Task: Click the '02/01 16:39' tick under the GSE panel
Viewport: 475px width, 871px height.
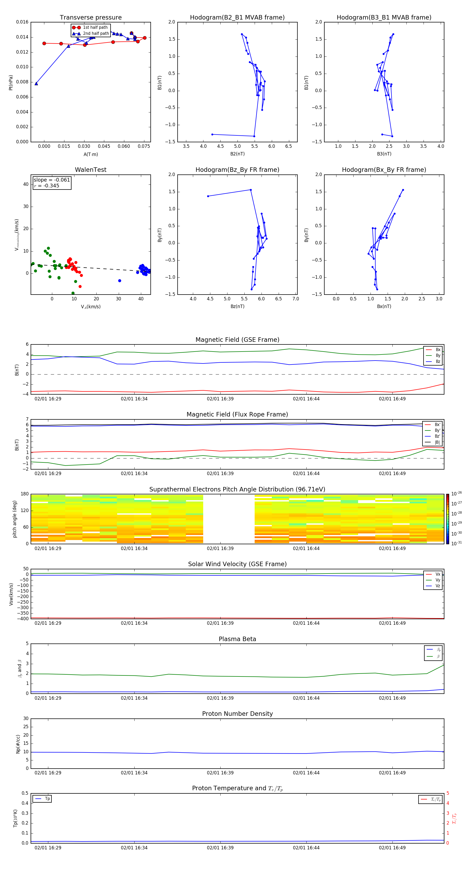Action: click(x=220, y=399)
